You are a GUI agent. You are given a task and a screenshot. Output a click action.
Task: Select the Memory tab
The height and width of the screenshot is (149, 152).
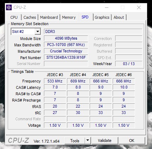coord(69,17)
